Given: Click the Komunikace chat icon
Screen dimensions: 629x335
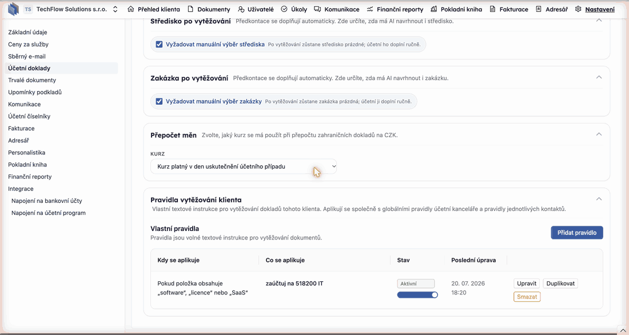Looking at the screenshot, I should click(317, 9).
